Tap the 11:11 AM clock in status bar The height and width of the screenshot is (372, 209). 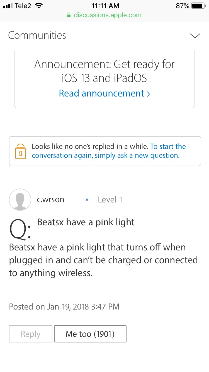[x=105, y=6]
